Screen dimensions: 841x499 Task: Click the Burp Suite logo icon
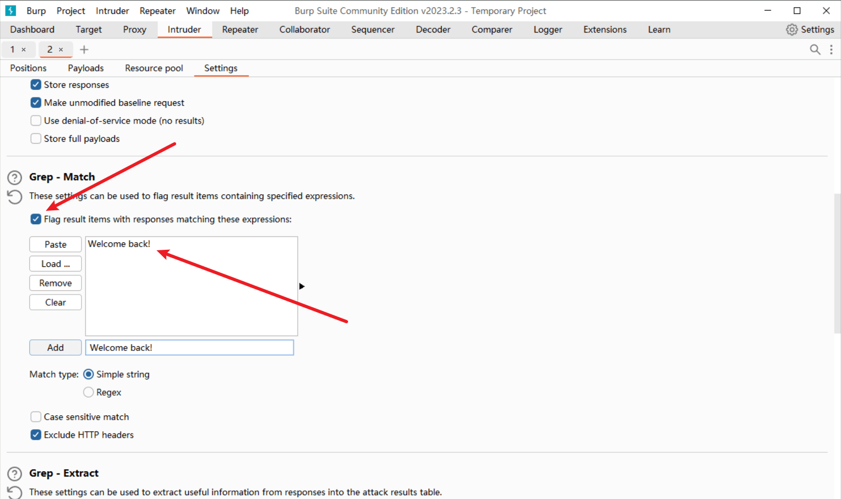[x=11, y=11]
